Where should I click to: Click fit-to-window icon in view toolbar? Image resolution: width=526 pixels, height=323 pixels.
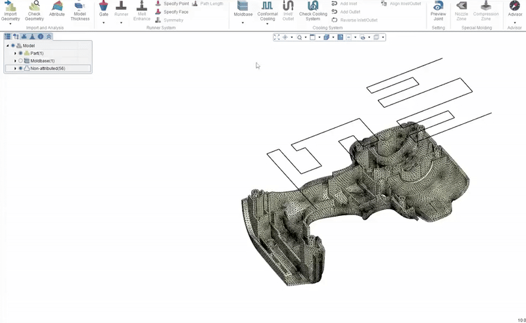276,37
